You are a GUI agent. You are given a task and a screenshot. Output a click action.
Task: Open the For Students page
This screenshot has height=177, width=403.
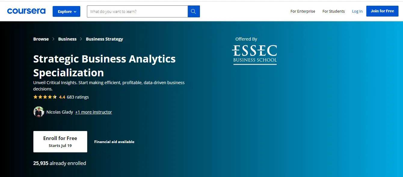(334, 11)
